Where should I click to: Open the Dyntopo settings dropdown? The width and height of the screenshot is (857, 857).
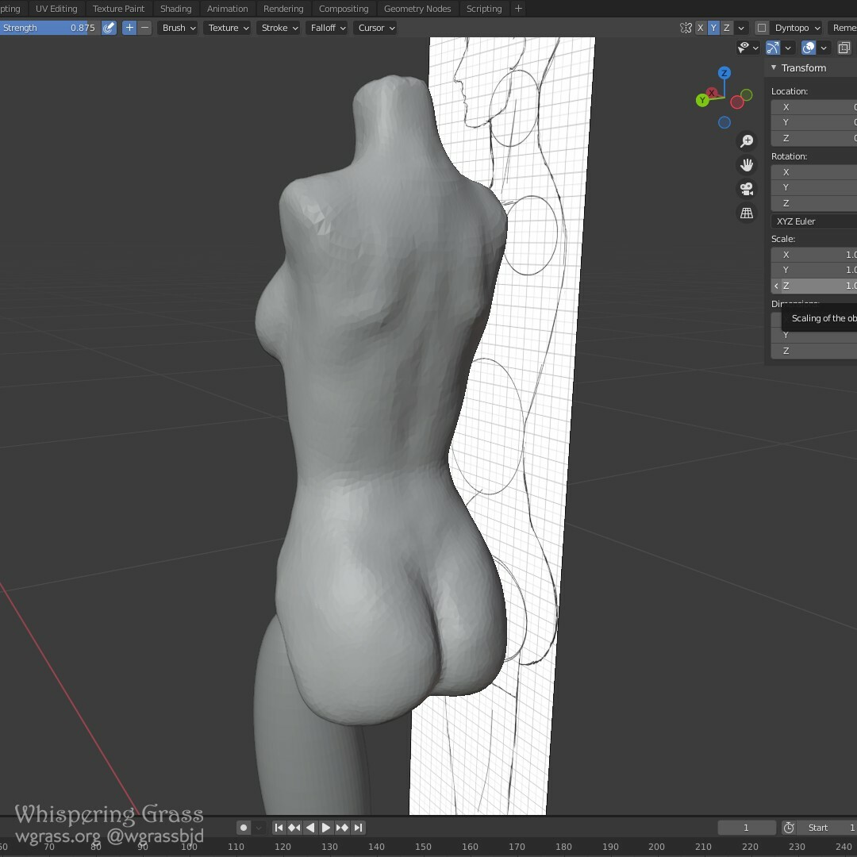[797, 28]
